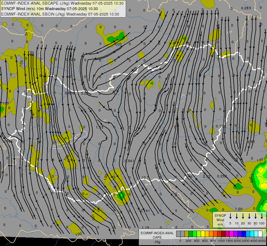Click the 1000 tick label in CAPE legend

221,241
